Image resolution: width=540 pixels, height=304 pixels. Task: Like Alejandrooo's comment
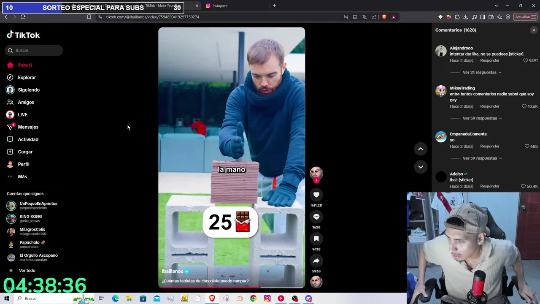coord(526,60)
